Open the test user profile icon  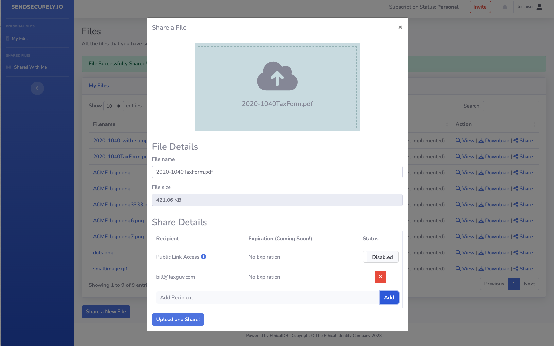tap(539, 6)
